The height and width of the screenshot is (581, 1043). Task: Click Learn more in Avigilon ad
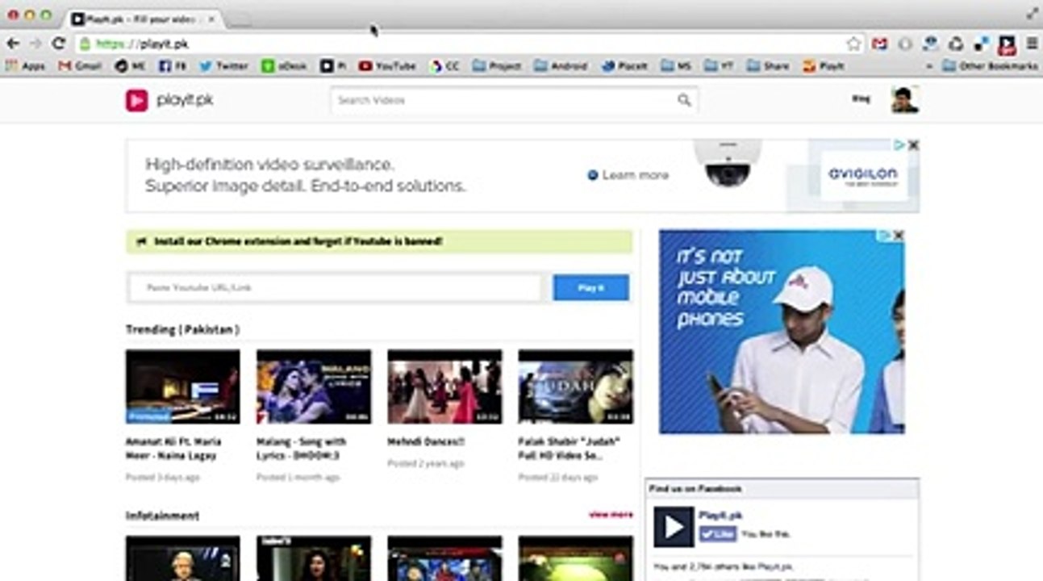tap(628, 175)
